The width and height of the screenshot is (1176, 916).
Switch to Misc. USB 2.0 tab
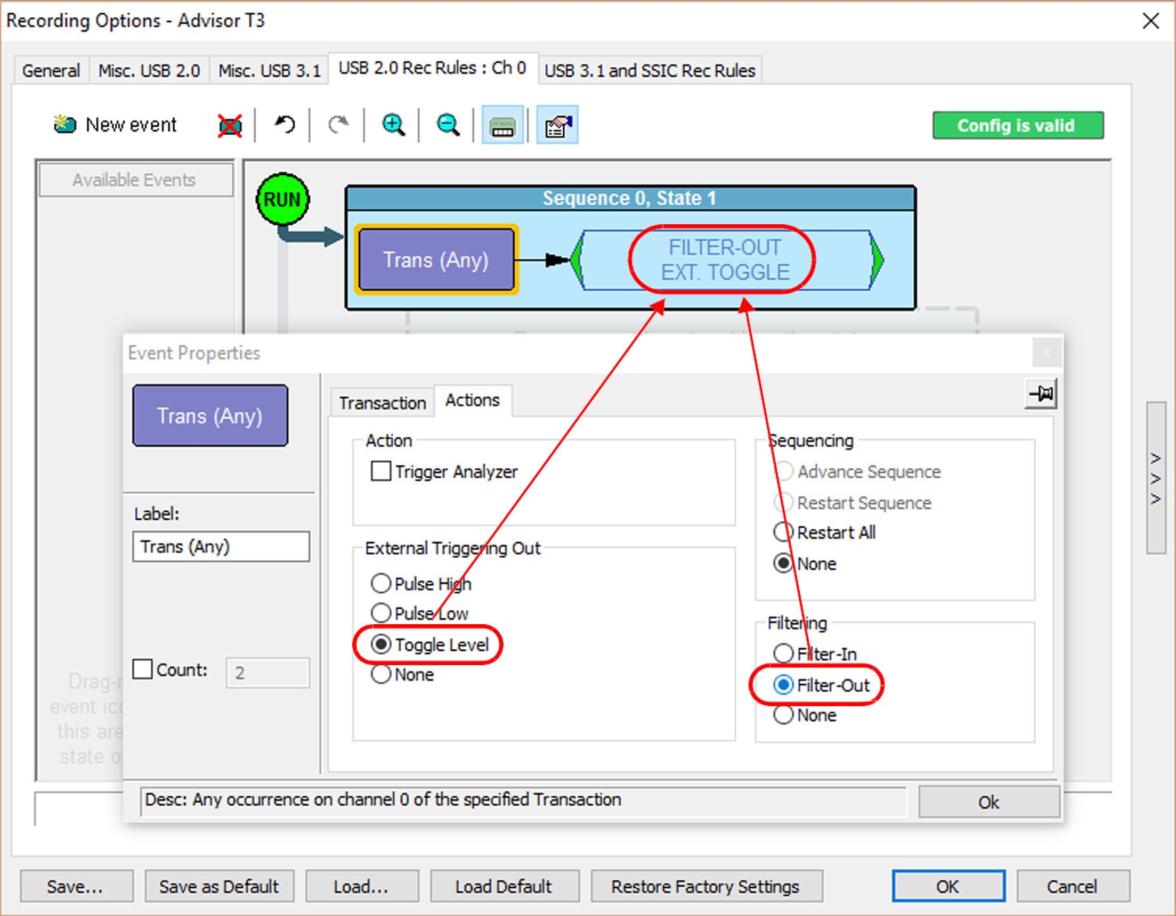(149, 70)
